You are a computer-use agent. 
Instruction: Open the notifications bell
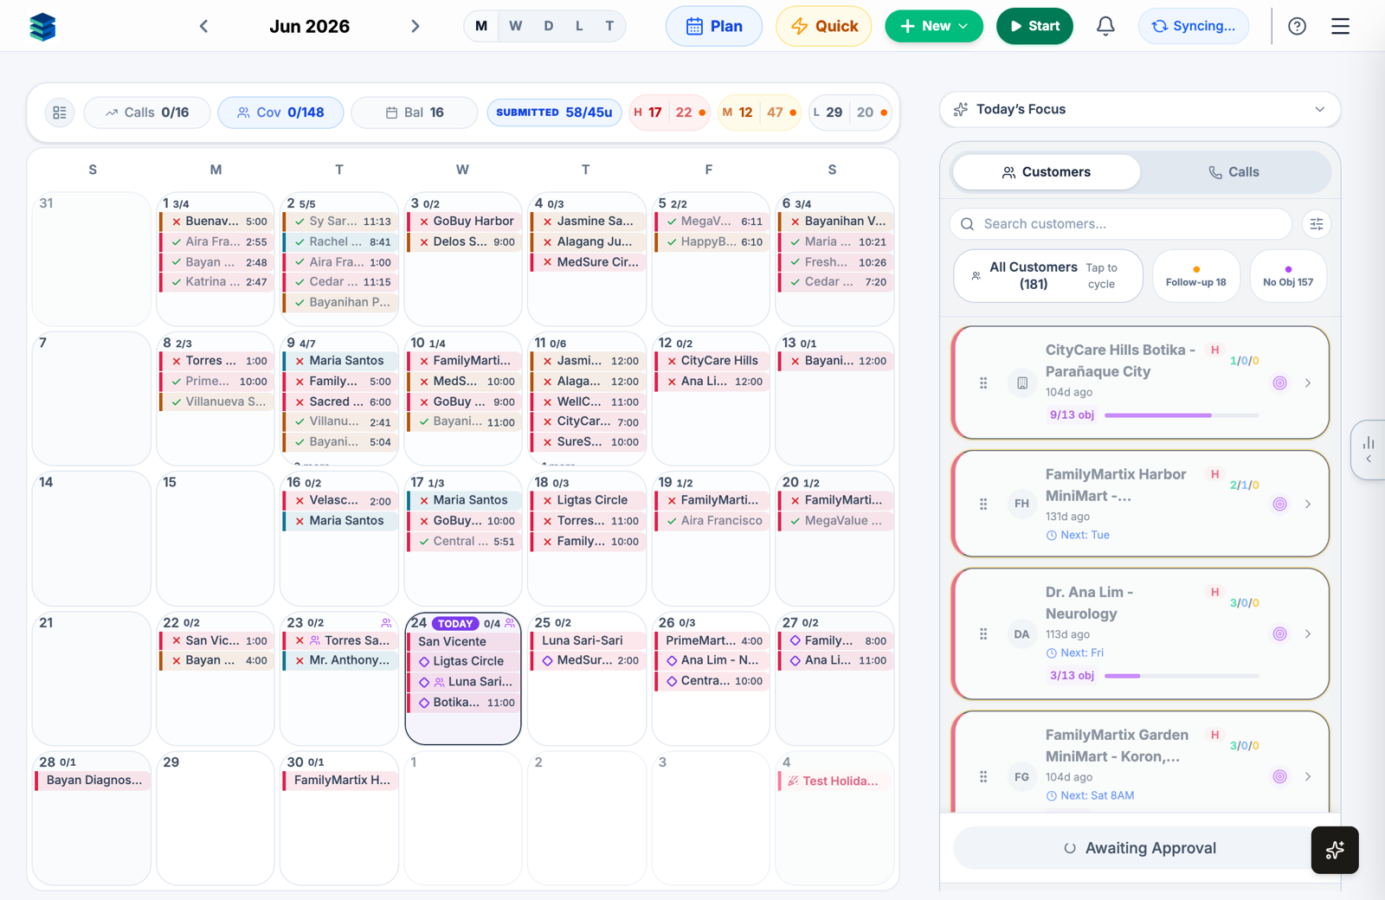[x=1105, y=26]
